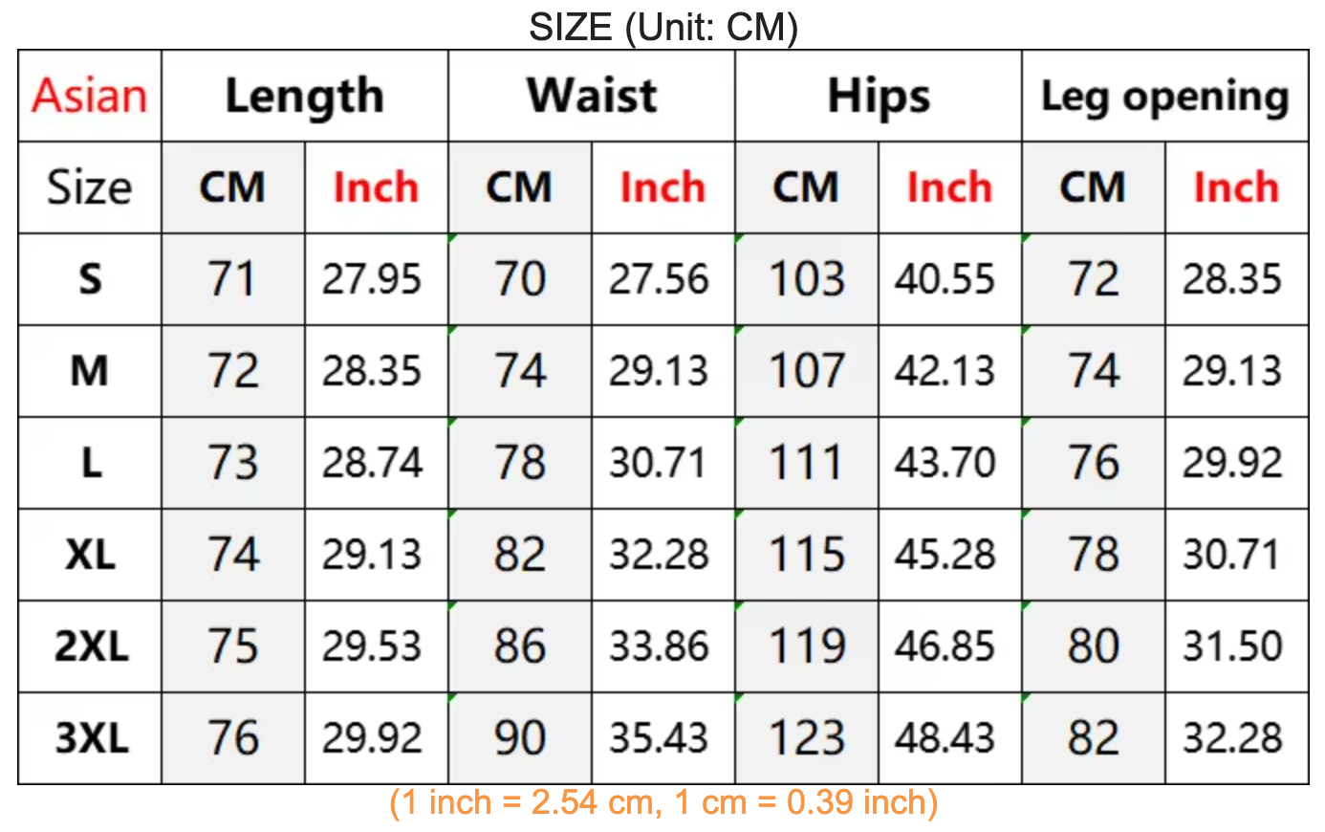Click the Leg opening column header
This screenshot has width=1325, height=832.
tap(1164, 97)
